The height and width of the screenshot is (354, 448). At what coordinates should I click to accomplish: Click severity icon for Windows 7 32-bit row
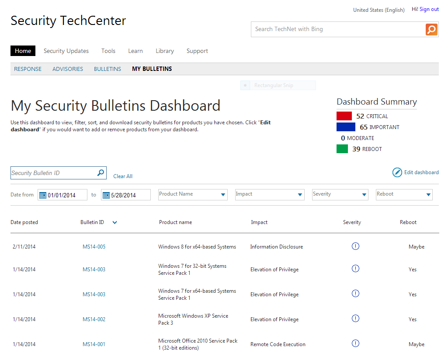point(355,269)
